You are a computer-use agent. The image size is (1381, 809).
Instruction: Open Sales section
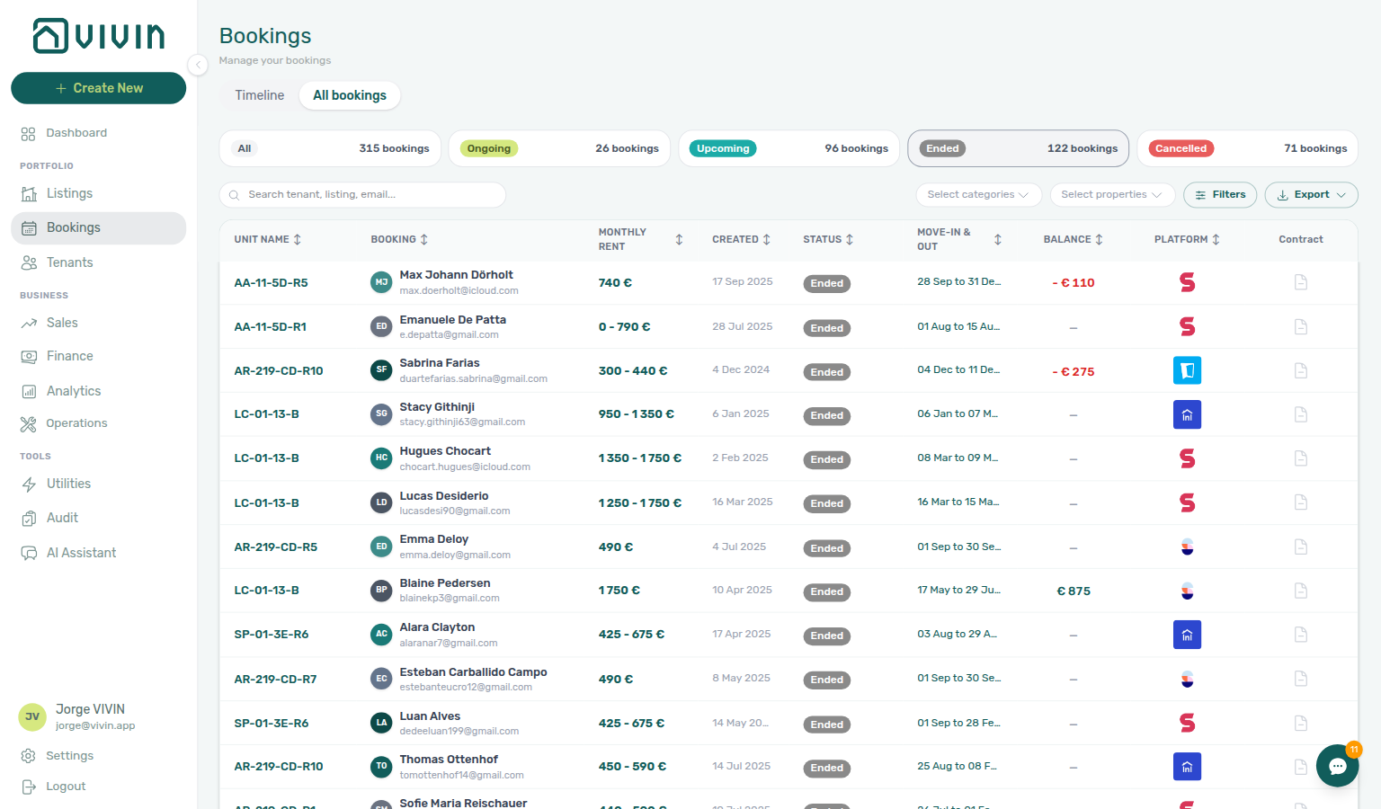[99, 323]
